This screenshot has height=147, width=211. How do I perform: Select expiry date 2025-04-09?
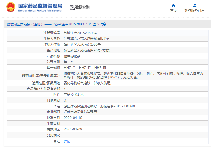[x=73, y=129]
